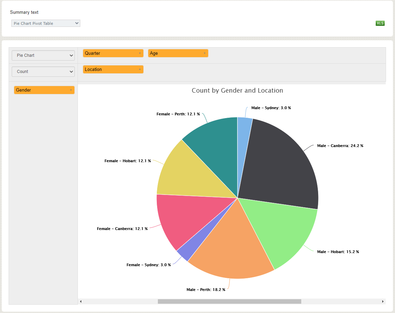Open the Location field dropdown arrow

pyautogui.click(x=140, y=69)
